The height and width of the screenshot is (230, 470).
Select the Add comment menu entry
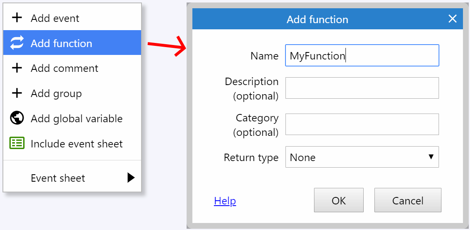65,68
